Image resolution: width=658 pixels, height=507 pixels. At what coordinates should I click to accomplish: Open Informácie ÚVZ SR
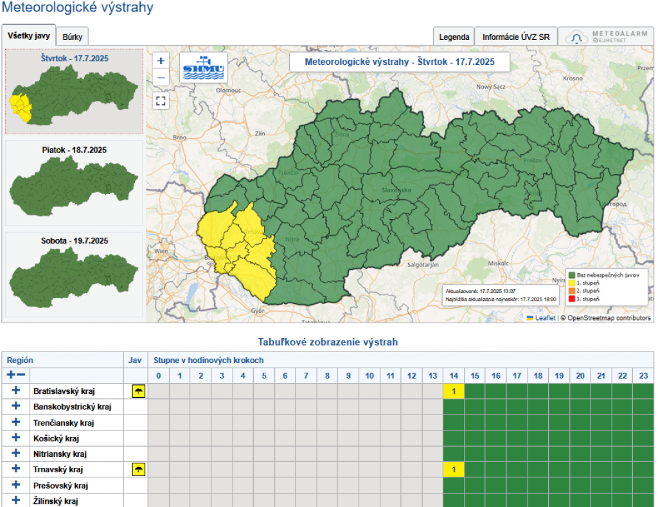coord(515,37)
